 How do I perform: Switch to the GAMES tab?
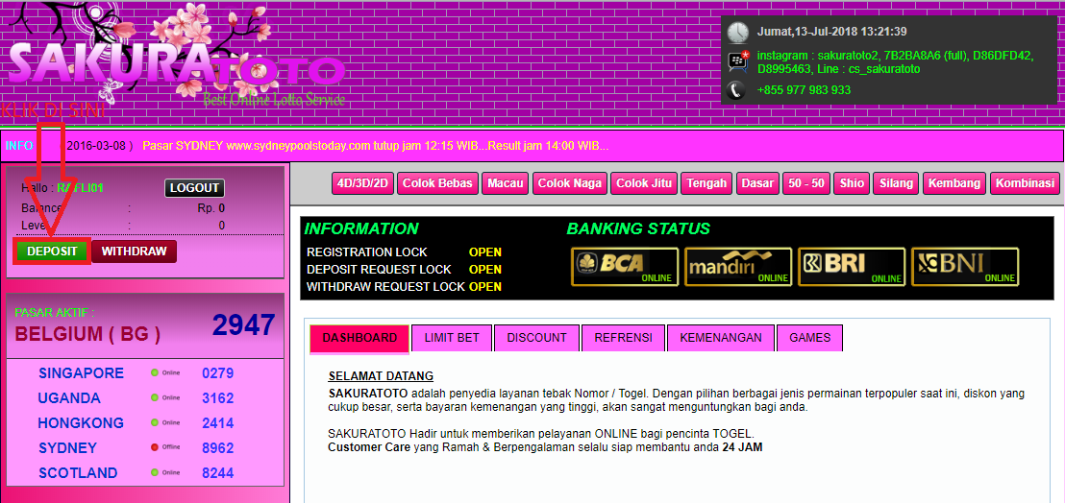(809, 338)
